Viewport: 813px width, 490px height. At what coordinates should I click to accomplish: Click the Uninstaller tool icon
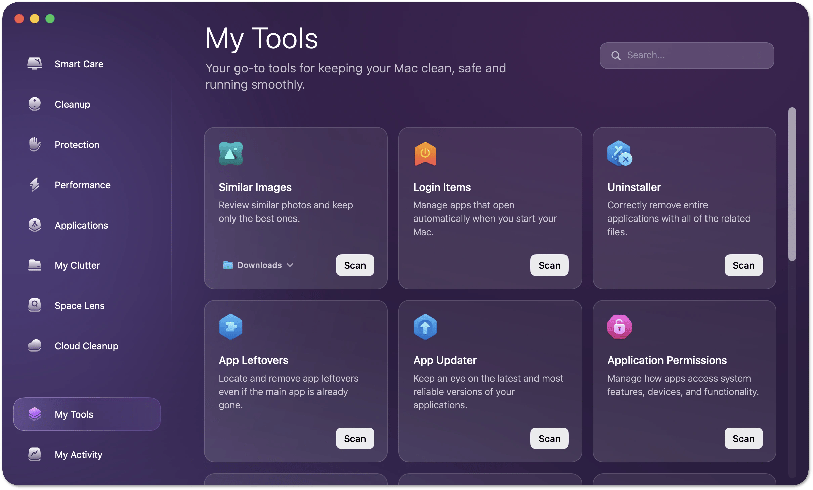coord(619,154)
